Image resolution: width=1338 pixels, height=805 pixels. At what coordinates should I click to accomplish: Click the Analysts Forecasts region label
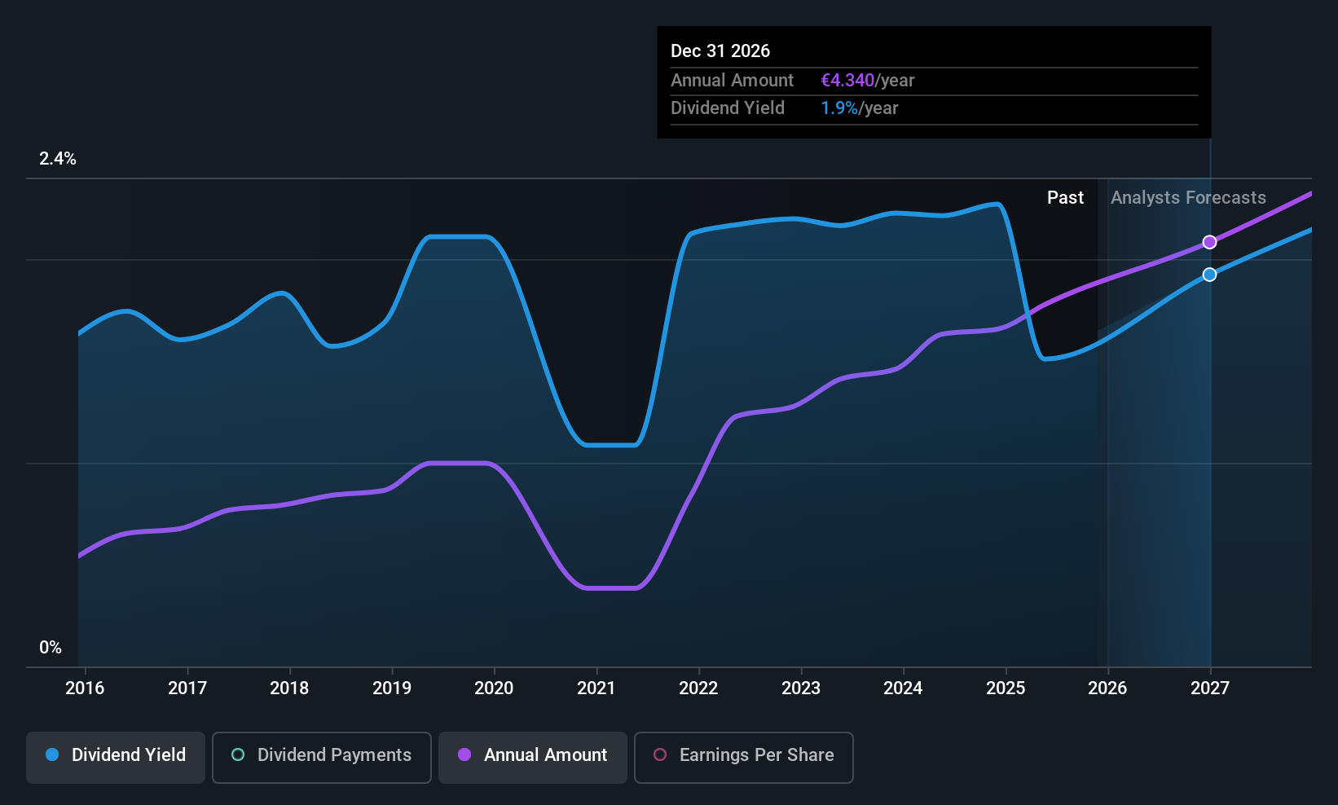pos(1188,197)
